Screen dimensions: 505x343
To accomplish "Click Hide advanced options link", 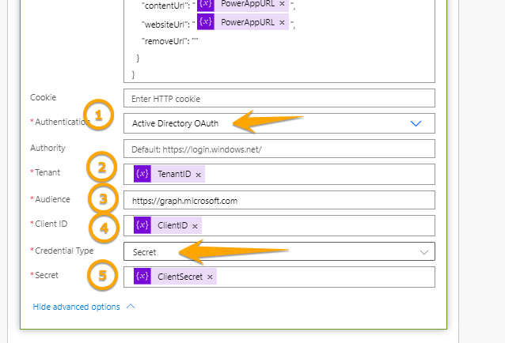I will (77, 307).
